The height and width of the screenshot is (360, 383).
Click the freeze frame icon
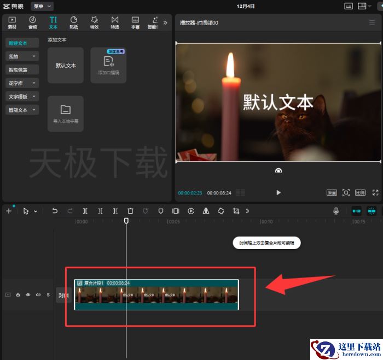(176, 211)
